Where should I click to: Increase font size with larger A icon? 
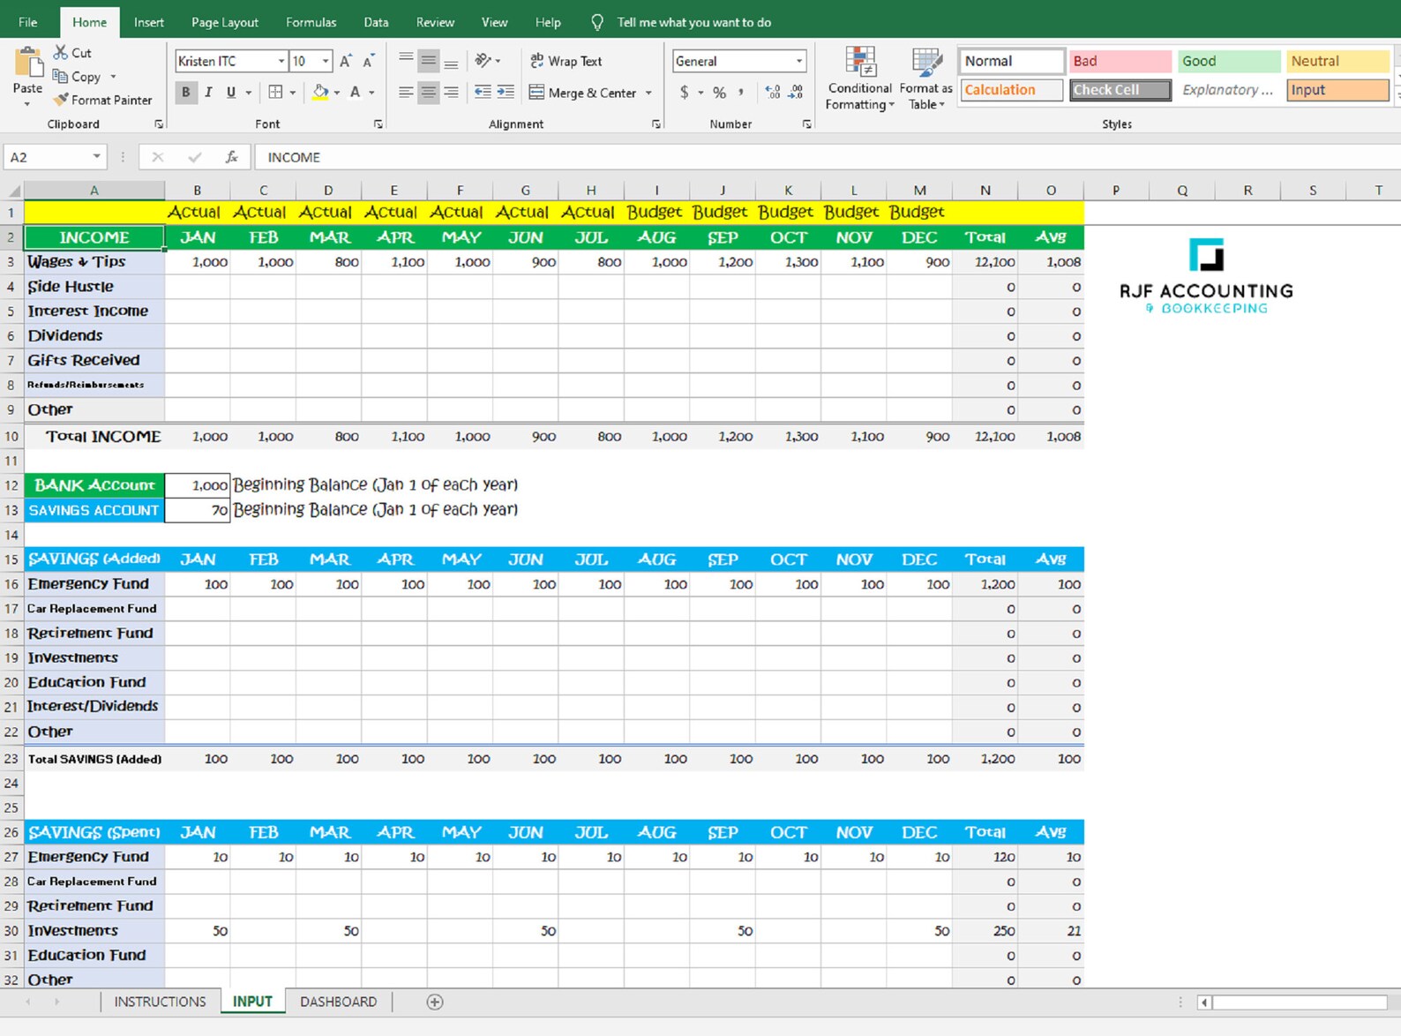346,61
